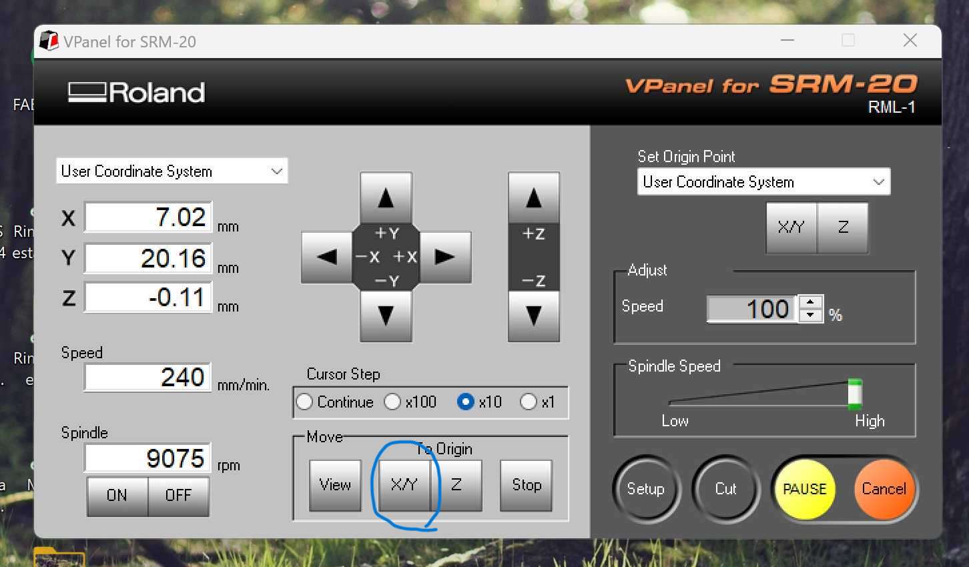Viewport: 969px width, 567px height.
Task: Click the Y coordinate field
Action: [148, 258]
